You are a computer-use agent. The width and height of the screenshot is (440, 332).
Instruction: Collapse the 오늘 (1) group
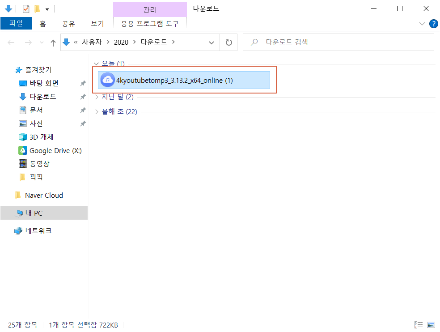[96, 64]
